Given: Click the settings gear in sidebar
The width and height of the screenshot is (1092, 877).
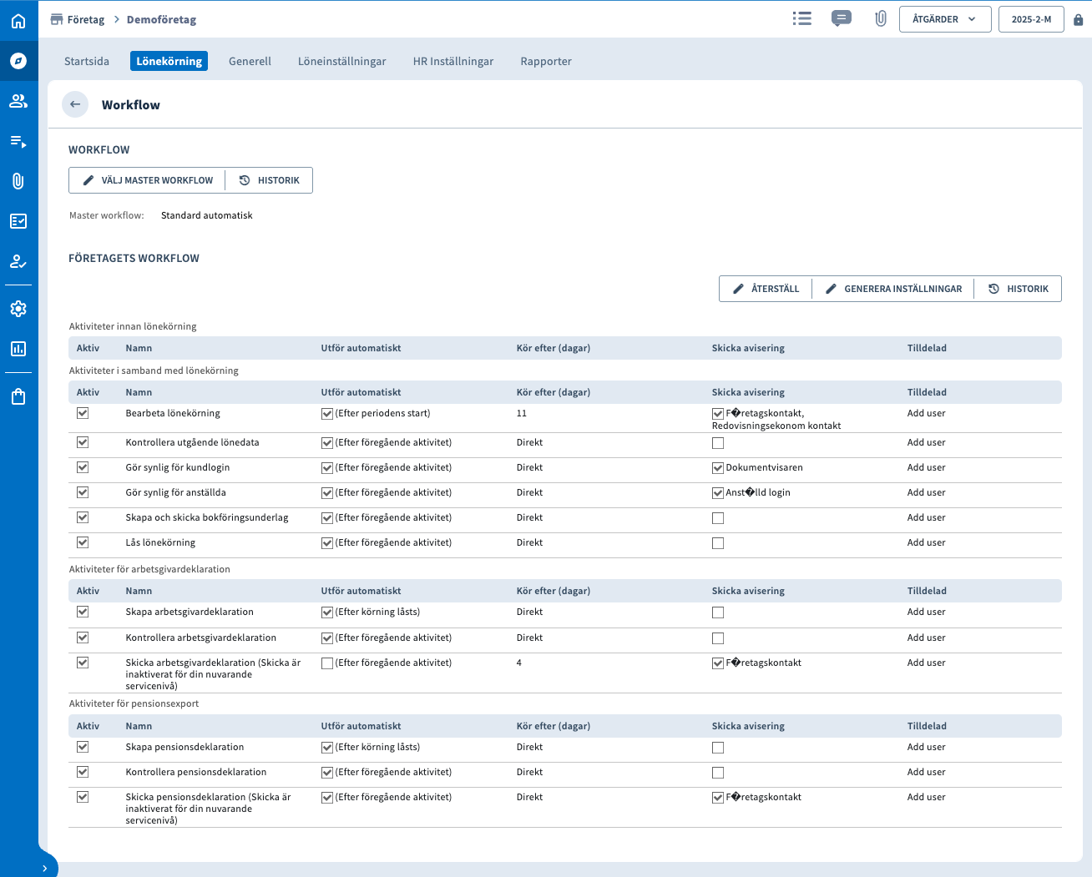Looking at the screenshot, I should pyautogui.click(x=18, y=309).
